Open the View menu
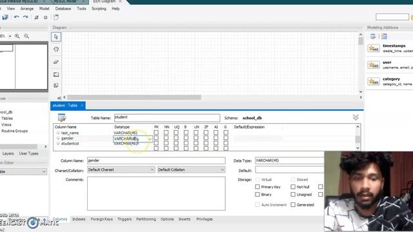This screenshot has width=413, height=232. 11,8
